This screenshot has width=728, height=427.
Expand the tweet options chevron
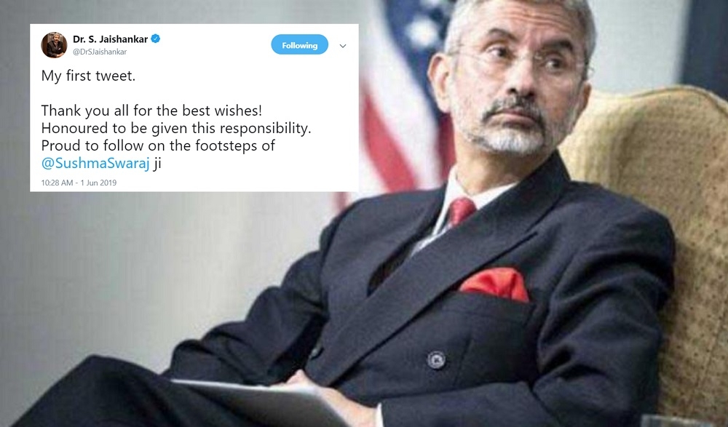coord(343,46)
